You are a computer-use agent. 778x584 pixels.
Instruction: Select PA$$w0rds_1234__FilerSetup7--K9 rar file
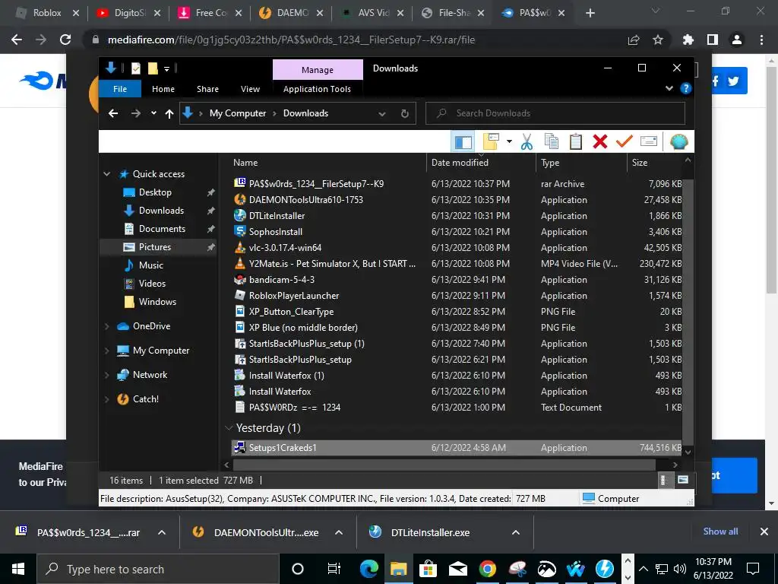click(x=316, y=184)
